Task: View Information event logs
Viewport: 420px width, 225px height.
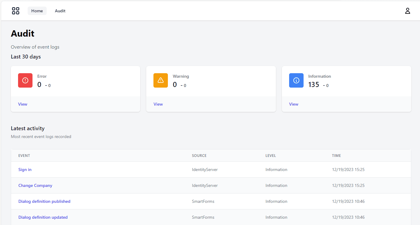Action: pos(294,104)
